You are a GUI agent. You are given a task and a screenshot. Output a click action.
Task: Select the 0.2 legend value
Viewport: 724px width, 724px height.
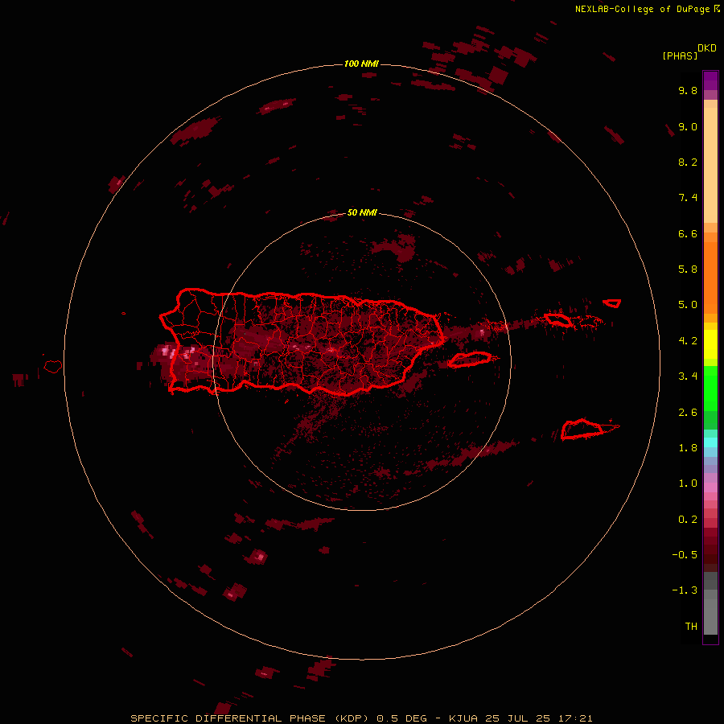click(x=688, y=519)
